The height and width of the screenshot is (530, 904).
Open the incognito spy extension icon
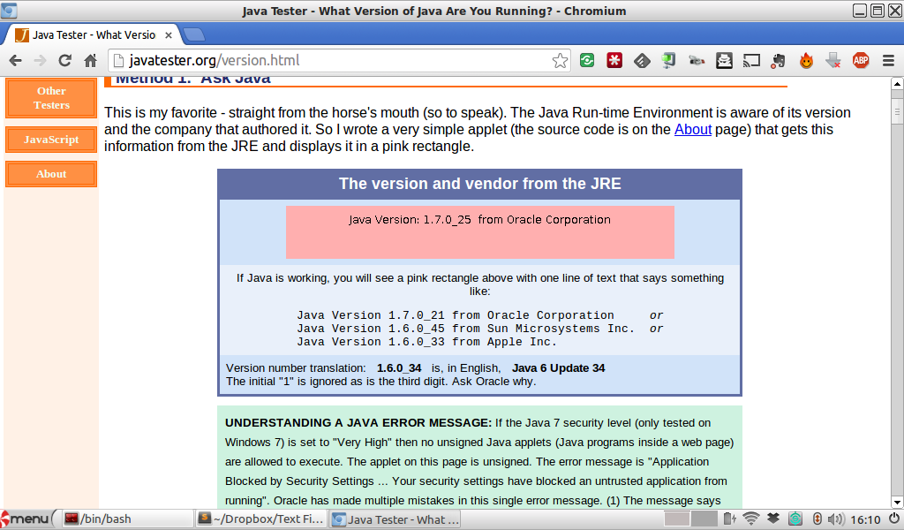pyautogui.click(x=724, y=60)
